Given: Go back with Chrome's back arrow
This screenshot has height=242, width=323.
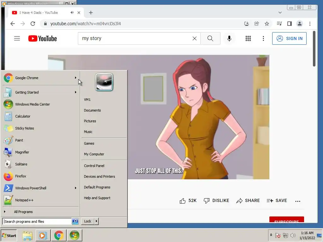Looking at the screenshot, I should [13, 24].
